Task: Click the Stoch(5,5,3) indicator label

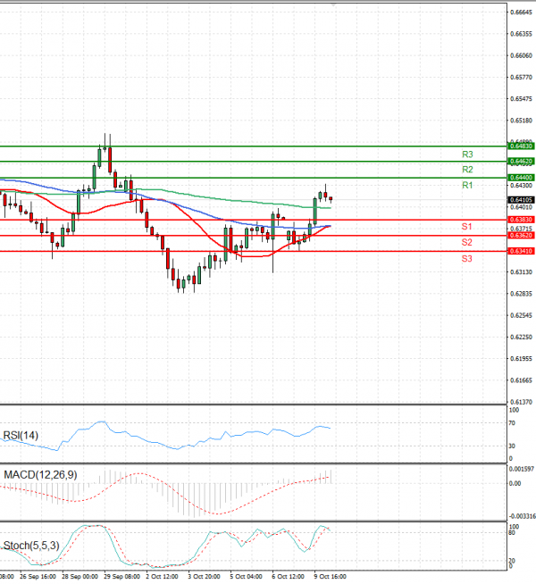Action: [x=31, y=546]
